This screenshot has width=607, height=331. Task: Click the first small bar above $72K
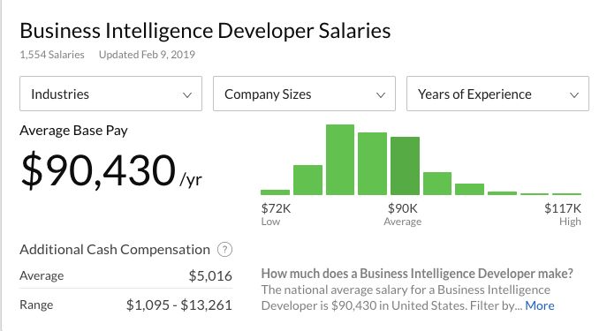[276, 192]
